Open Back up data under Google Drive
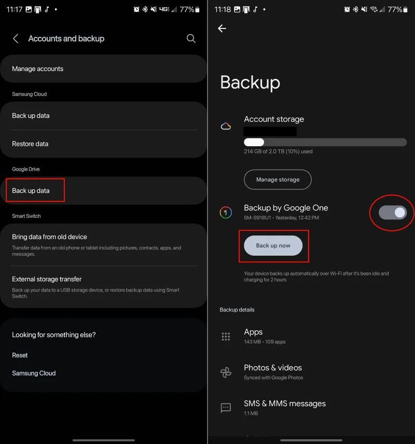The width and height of the screenshot is (415, 444). (103, 191)
